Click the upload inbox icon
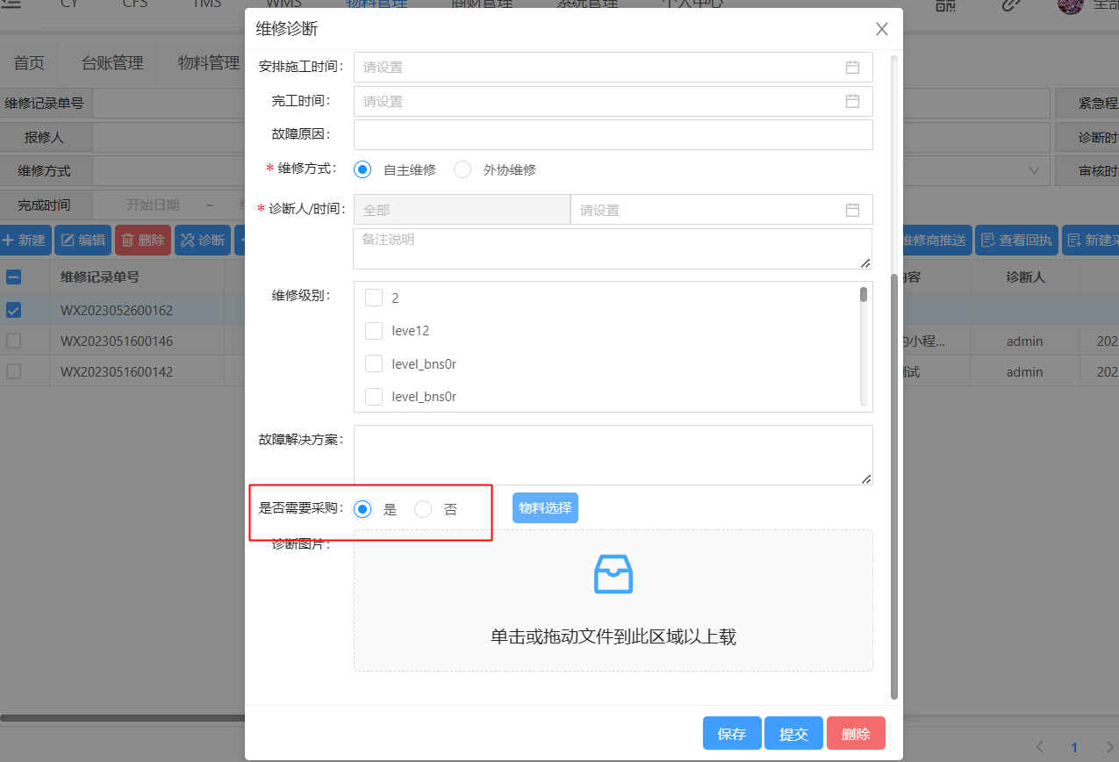The width and height of the screenshot is (1119, 762). [x=613, y=575]
